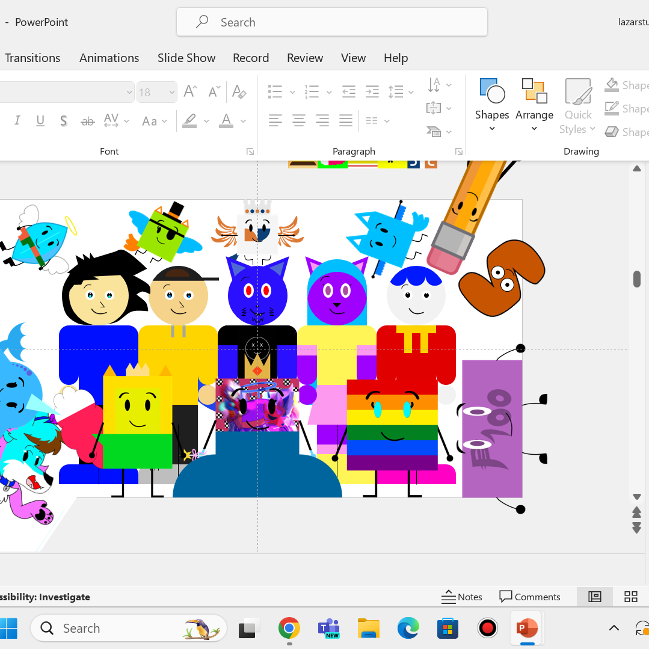The height and width of the screenshot is (649, 649).
Task: Click the Search box in title bar
Action: (331, 22)
